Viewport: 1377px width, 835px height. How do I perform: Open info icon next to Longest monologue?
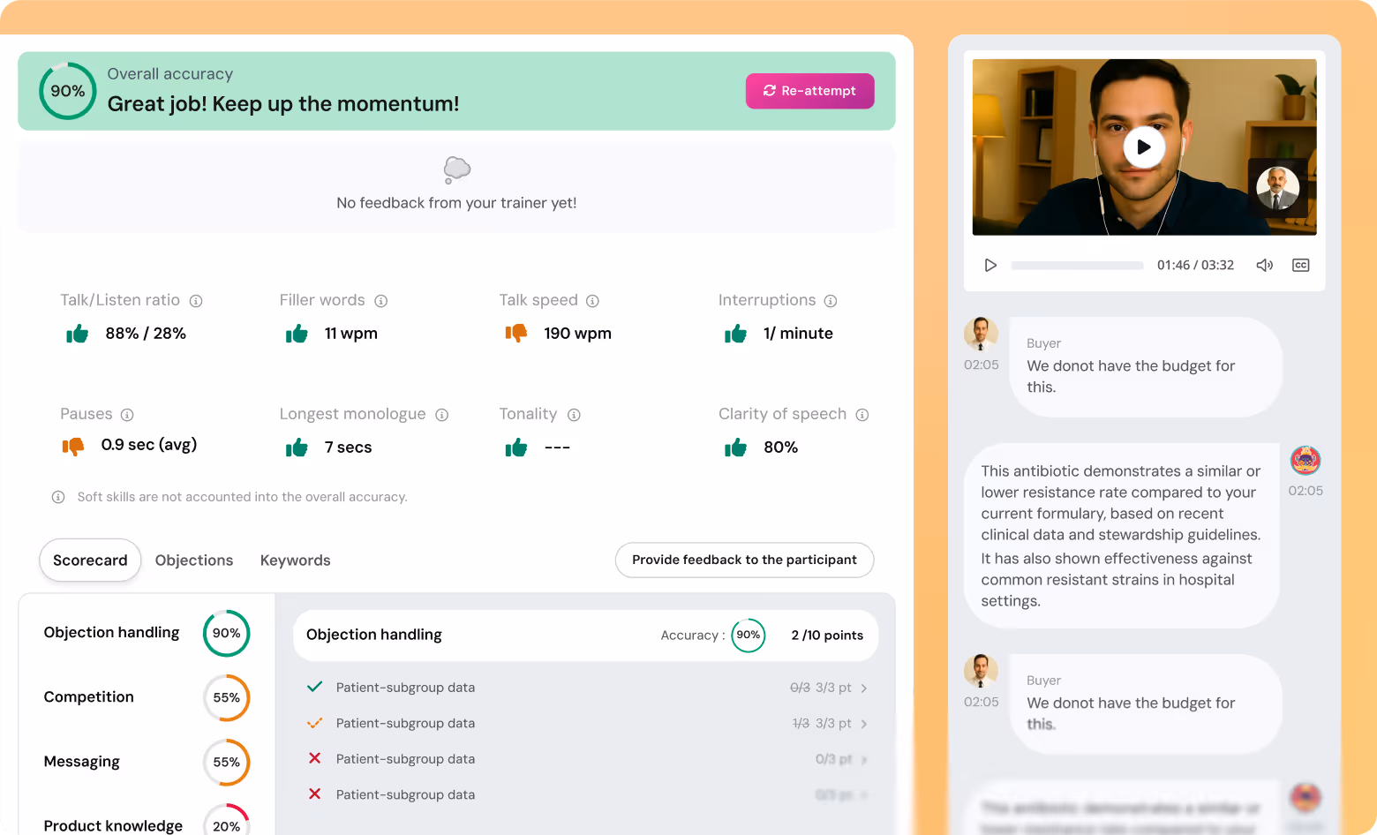click(x=442, y=415)
